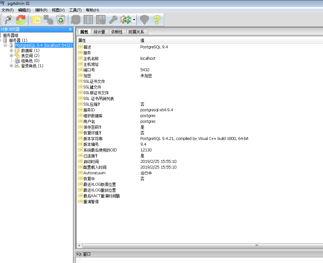Switch to the 统计量 tab
The width and height of the screenshot is (323, 263).
[x=100, y=32]
